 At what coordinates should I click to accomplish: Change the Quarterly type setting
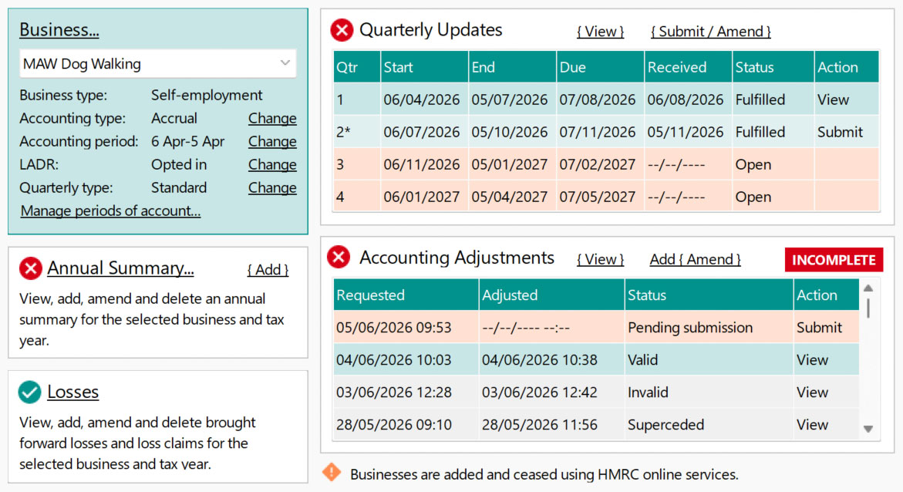pyautogui.click(x=271, y=188)
